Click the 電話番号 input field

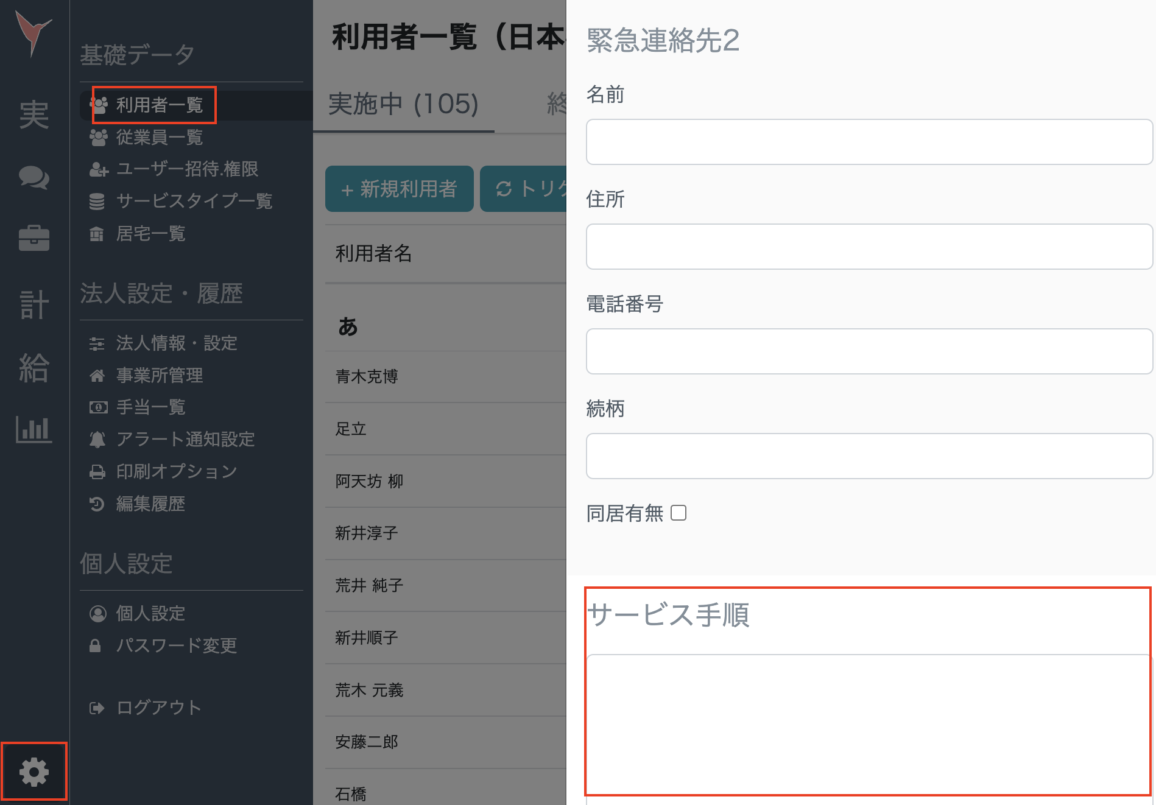[x=868, y=351]
